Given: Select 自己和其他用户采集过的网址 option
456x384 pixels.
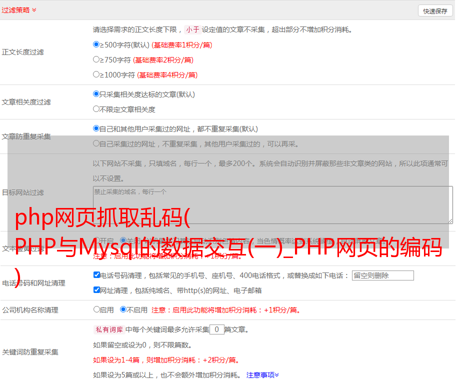Looking at the screenshot, I should click(96, 128).
